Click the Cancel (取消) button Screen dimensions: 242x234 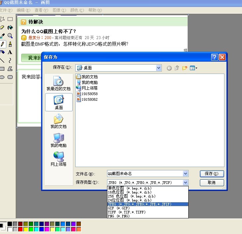click(x=212, y=183)
